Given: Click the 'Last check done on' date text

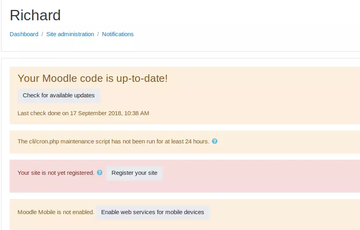Looking at the screenshot, I should click(83, 113).
